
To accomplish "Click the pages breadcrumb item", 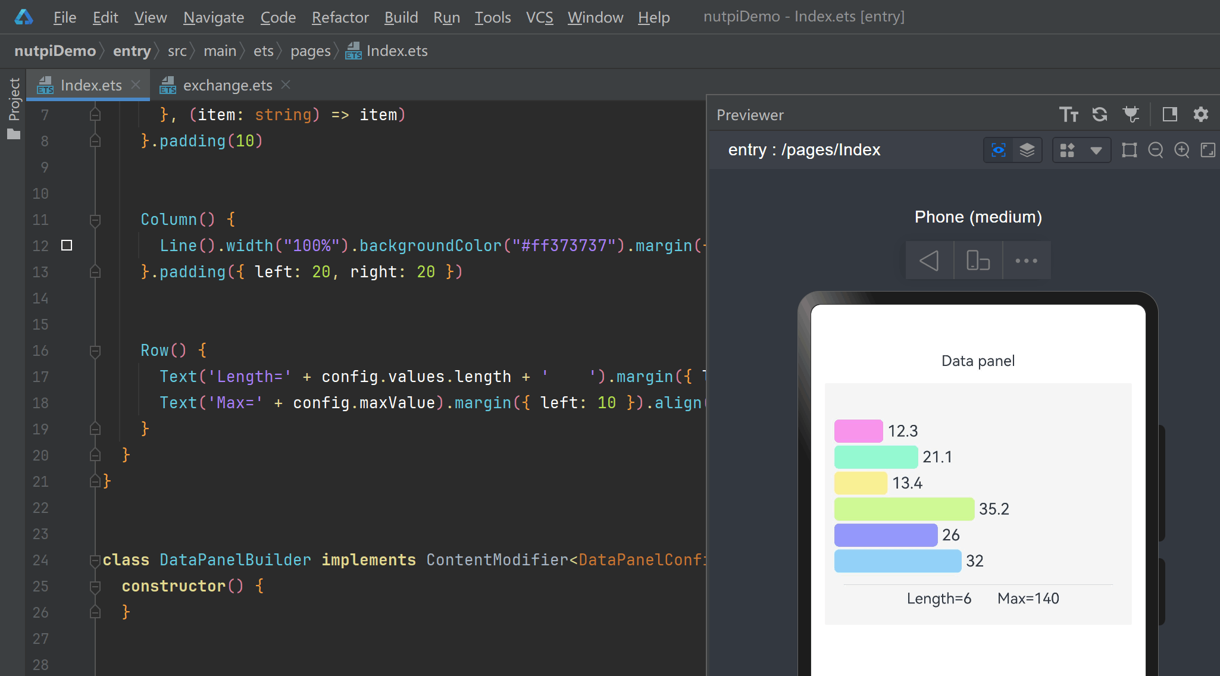I will point(310,51).
